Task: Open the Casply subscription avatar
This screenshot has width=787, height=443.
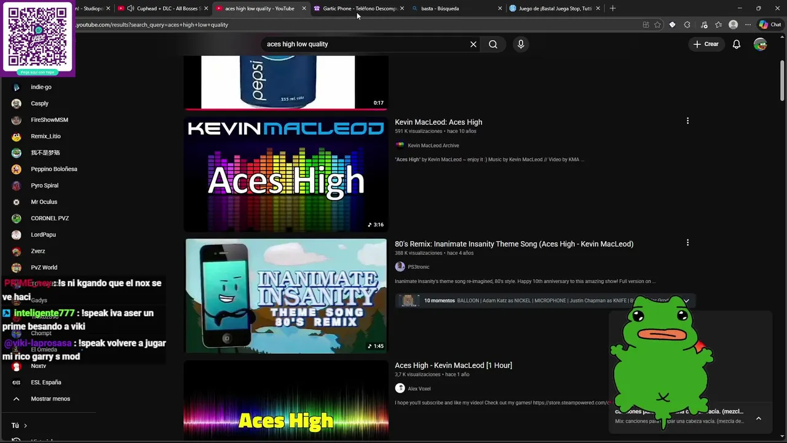Action: tap(17, 103)
